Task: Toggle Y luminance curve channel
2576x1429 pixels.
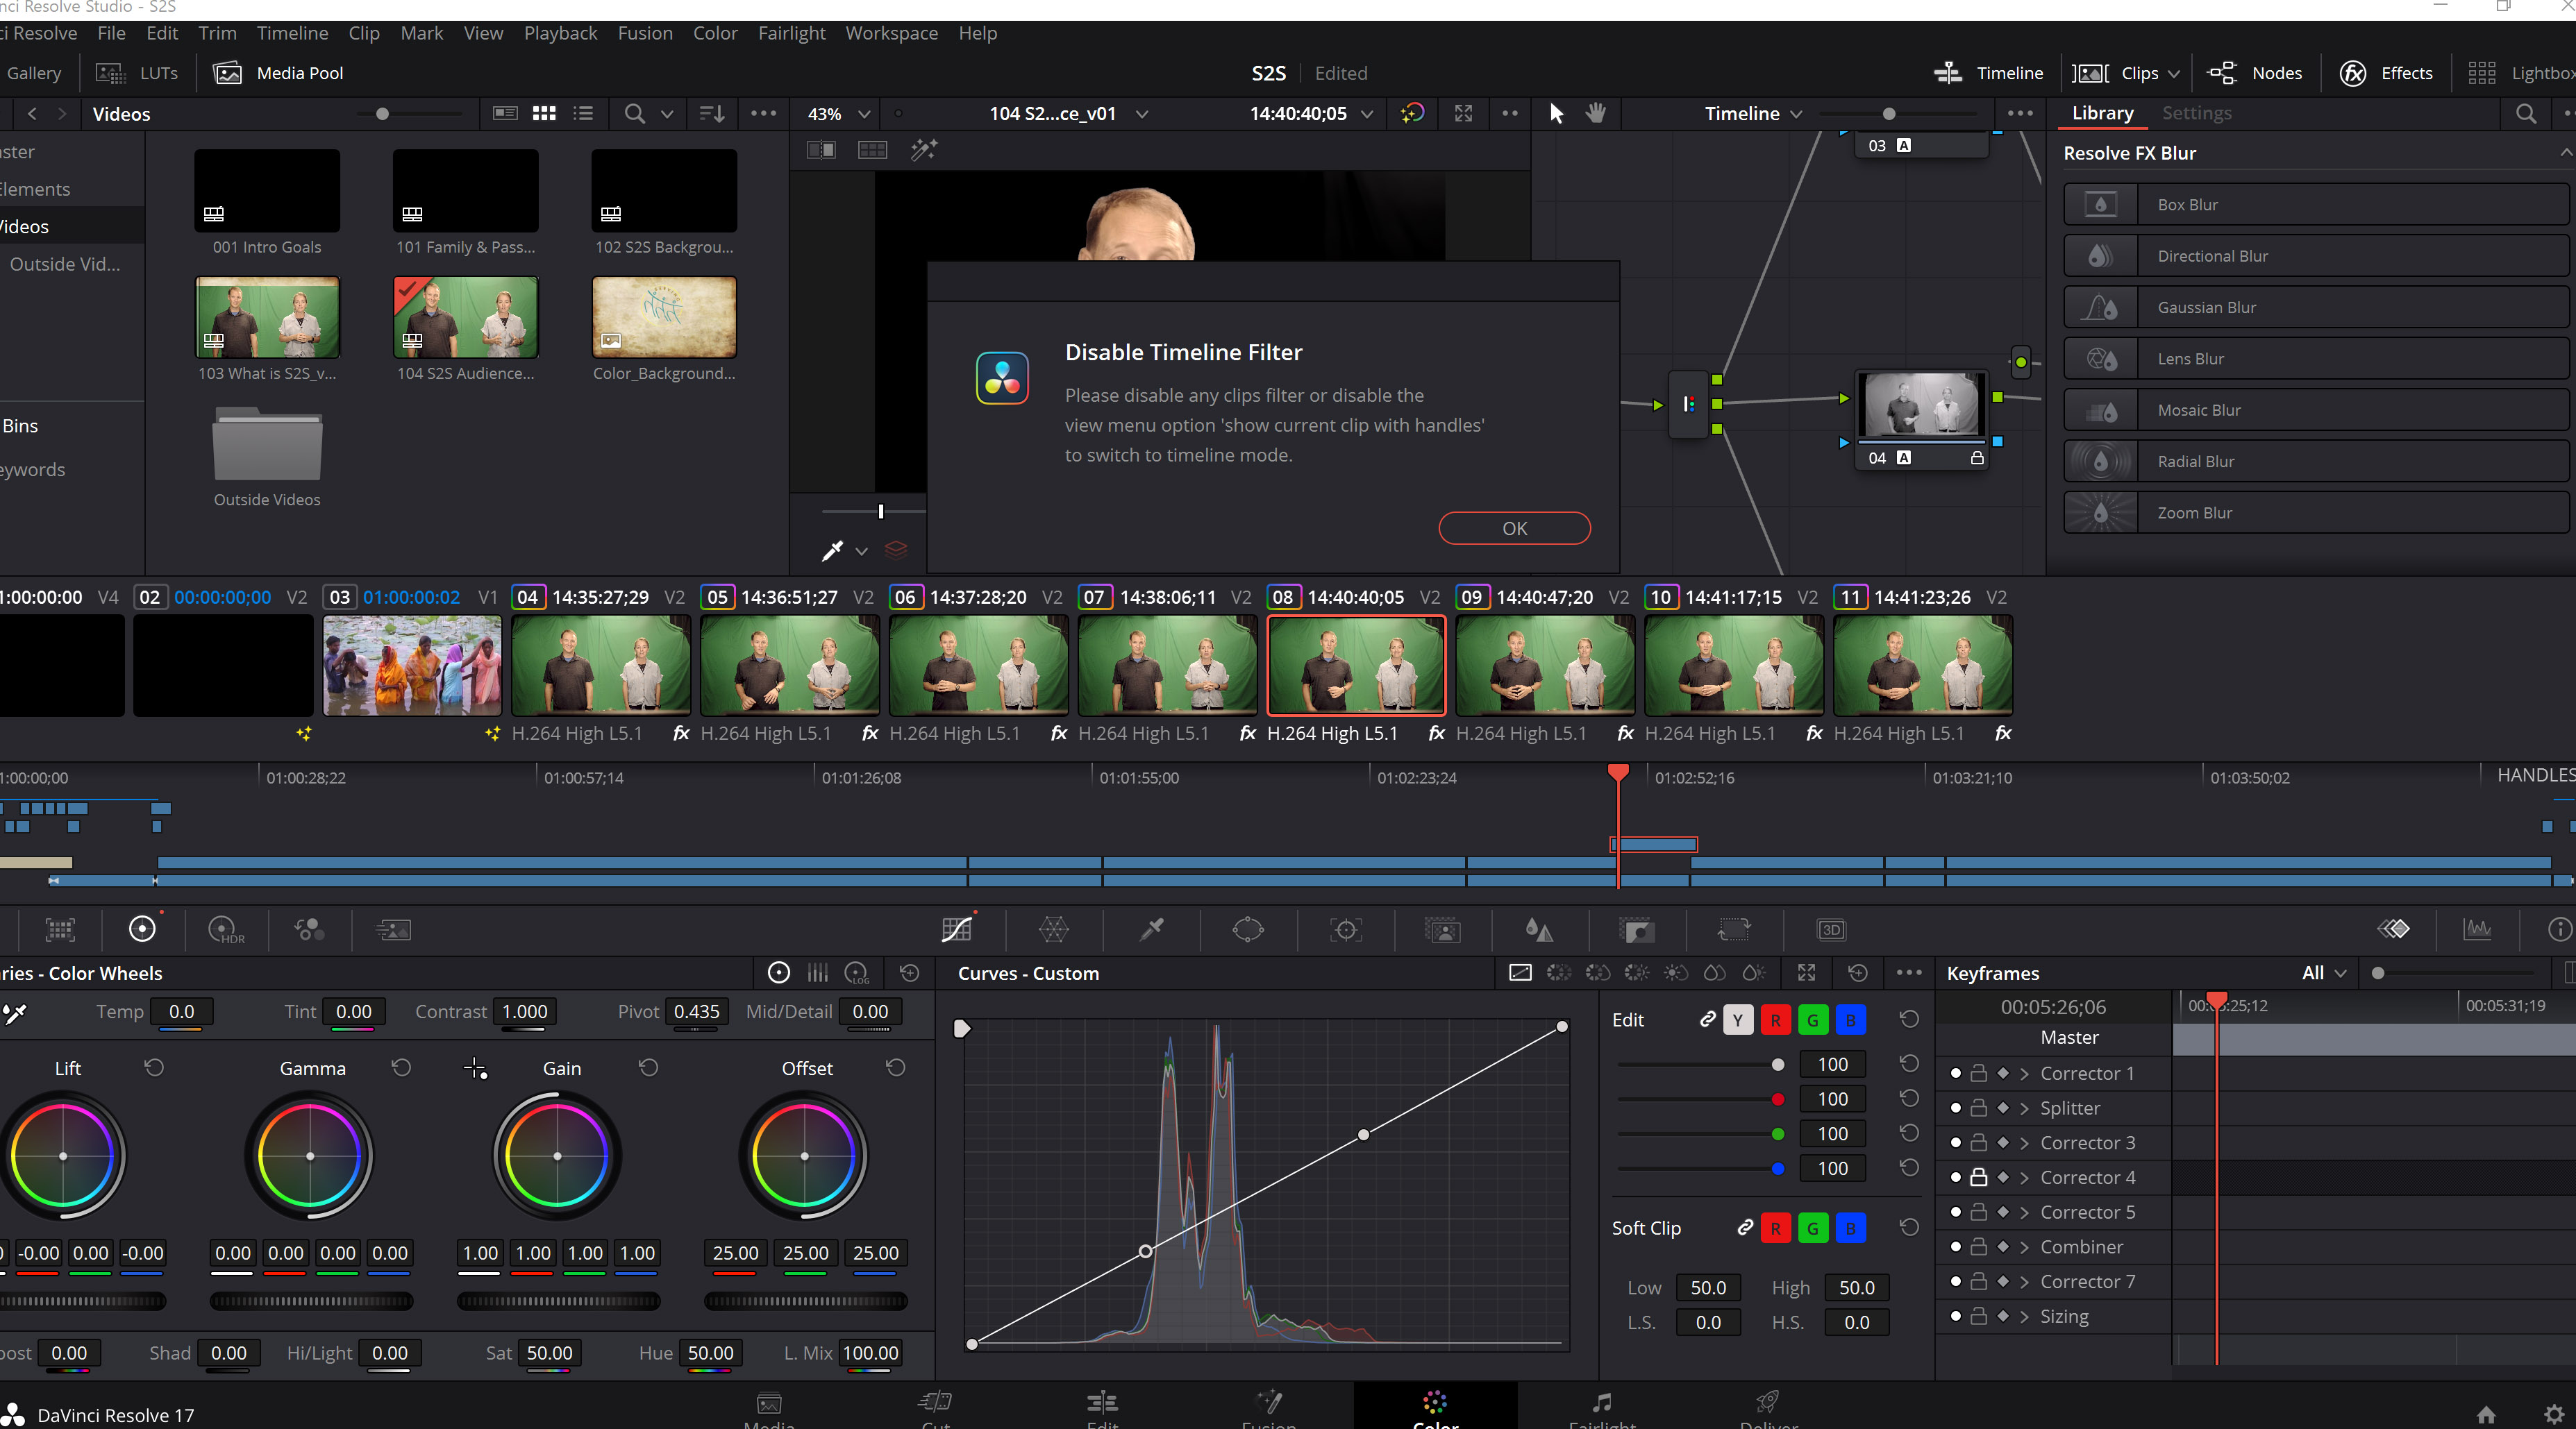Action: click(x=1738, y=1020)
